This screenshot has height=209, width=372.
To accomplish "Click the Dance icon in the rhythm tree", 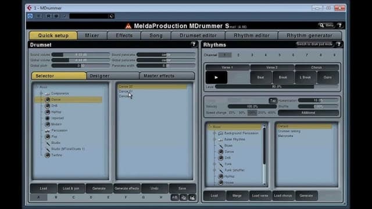I will [221, 152].
